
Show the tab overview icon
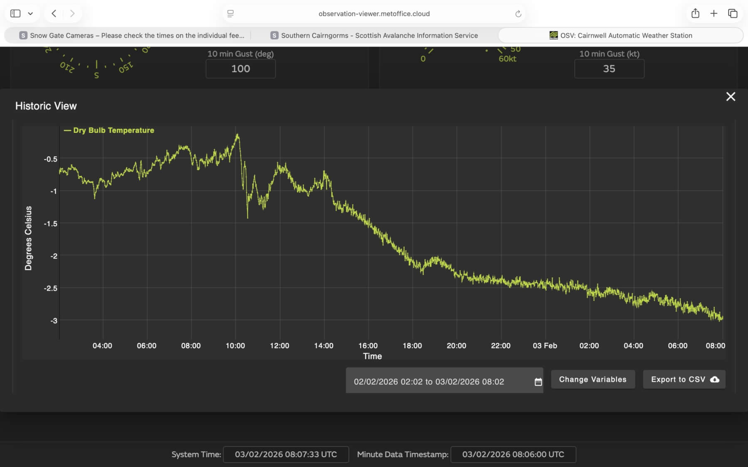pyautogui.click(x=733, y=14)
